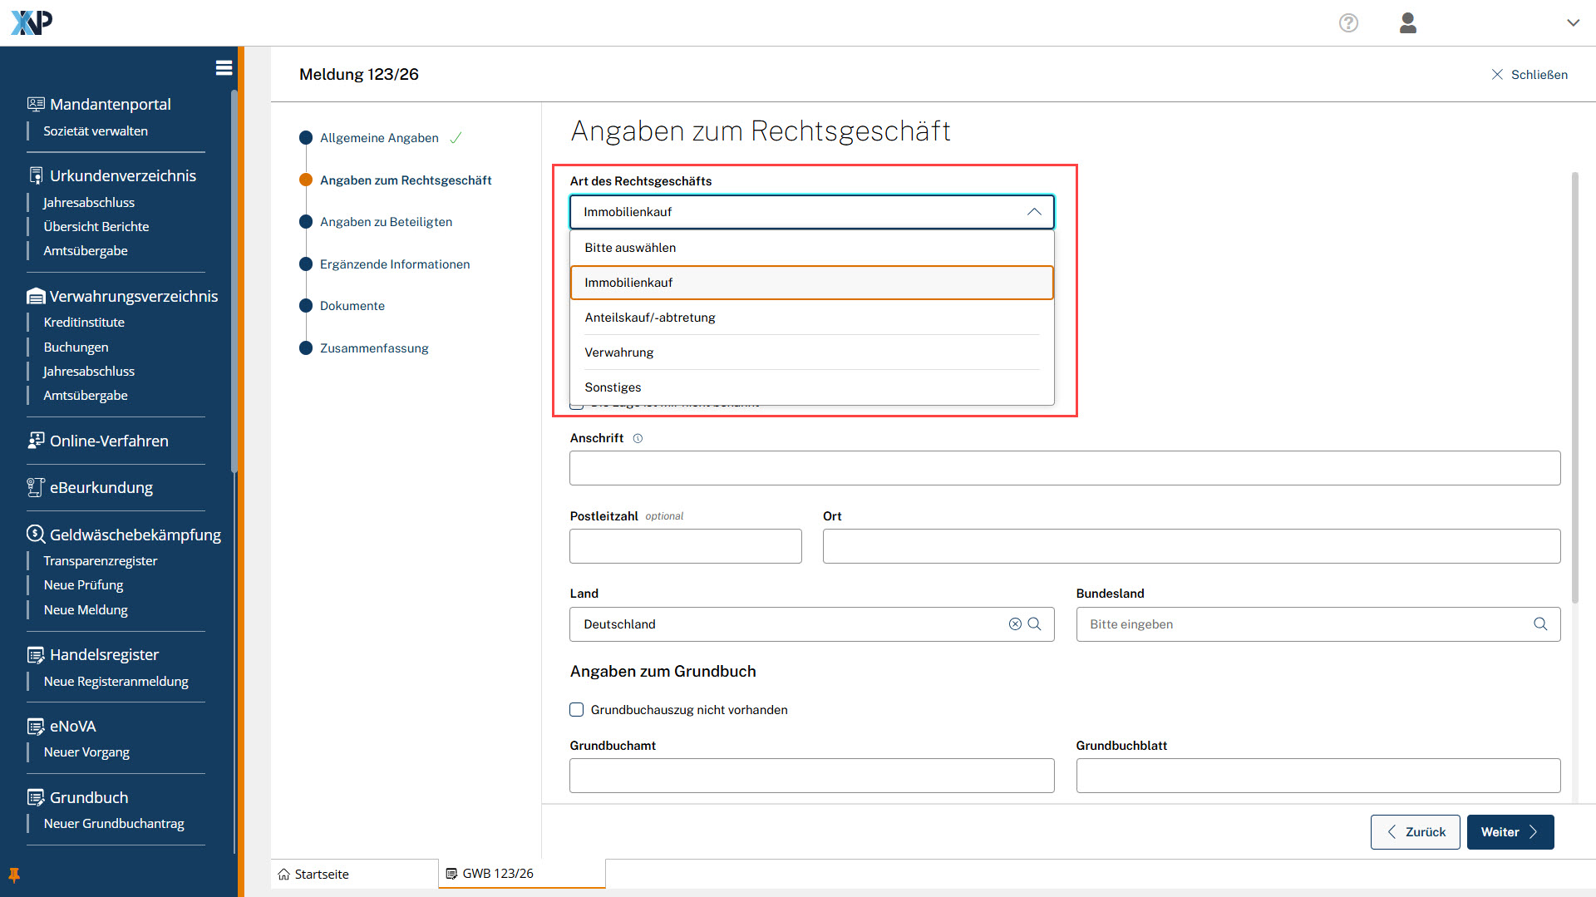Select Anteilskauf/-abtretung from the list
The image size is (1596, 897).
tap(649, 318)
